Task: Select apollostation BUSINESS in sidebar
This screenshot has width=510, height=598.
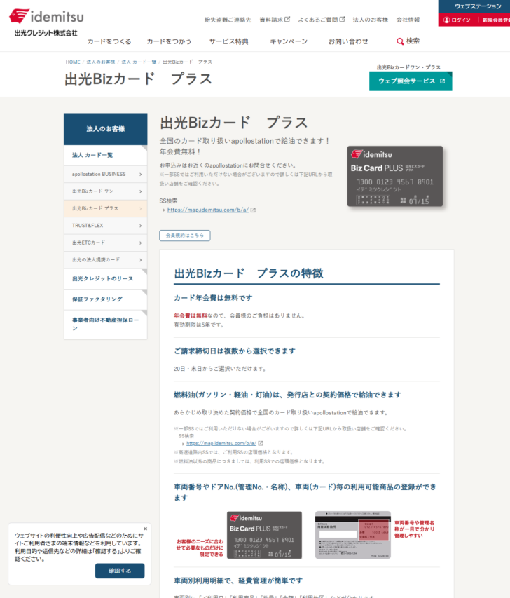Action: (106, 175)
